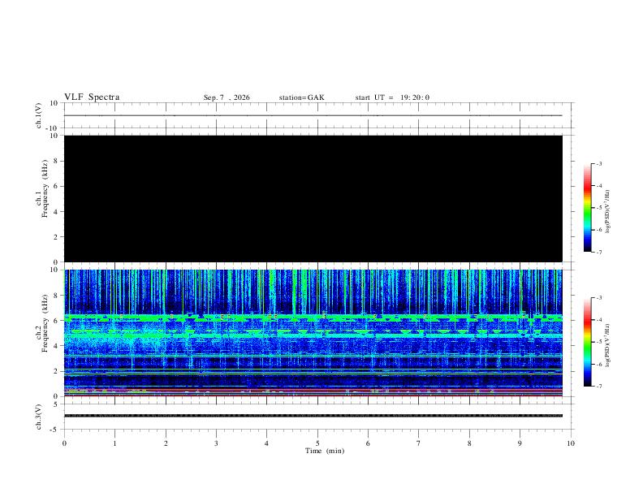
Task: Click the ch.1 upper color scale bar
Action: point(588,208)
